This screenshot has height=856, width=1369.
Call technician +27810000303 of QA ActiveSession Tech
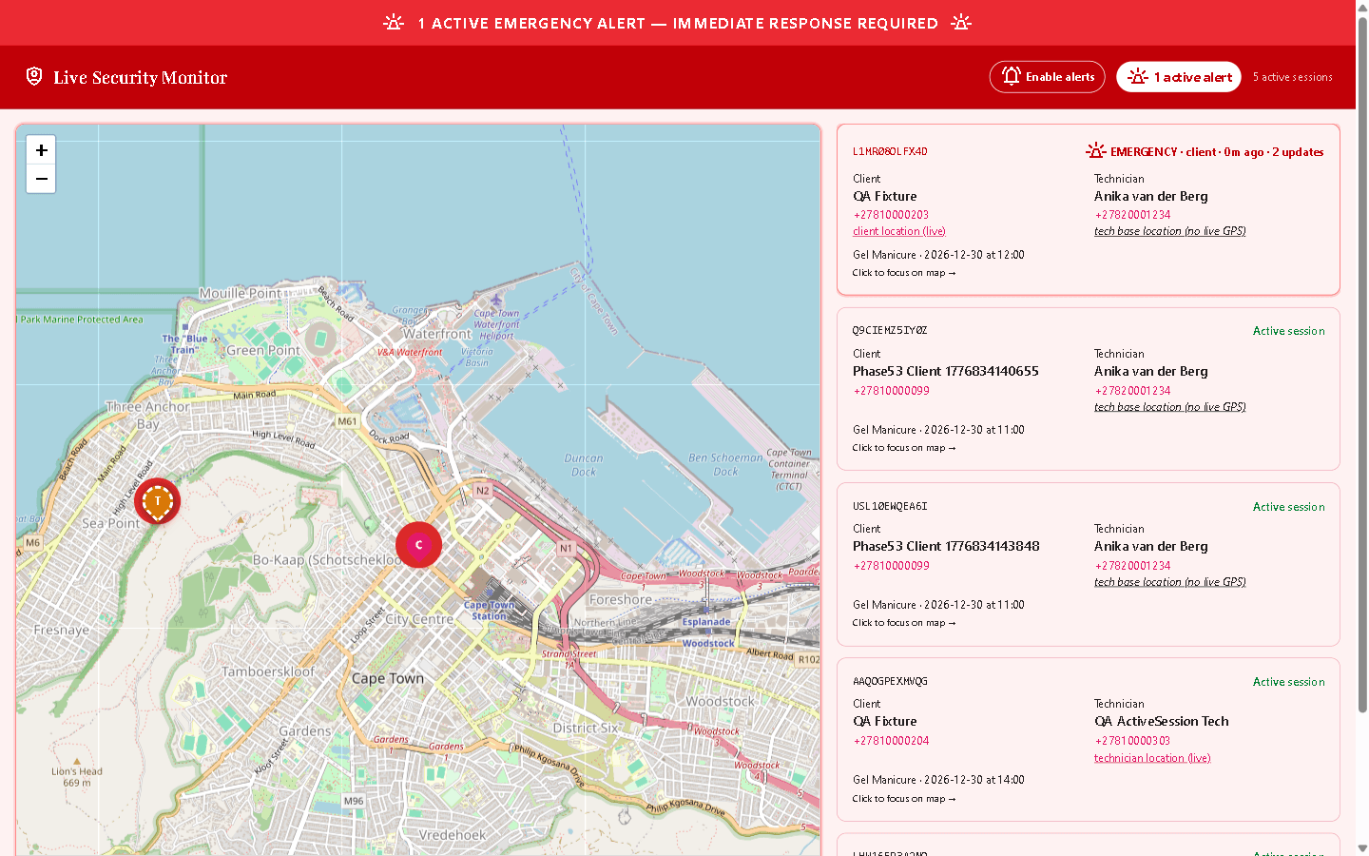[x=1132, y=741]
